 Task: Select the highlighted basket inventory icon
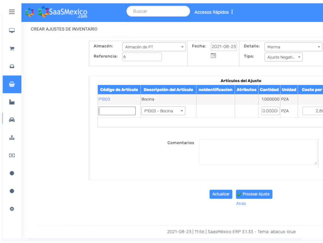point(12,84)
